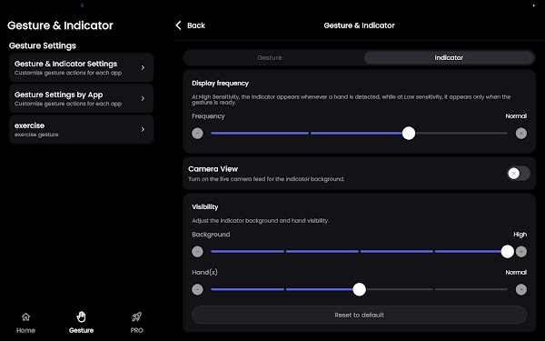Select the Gesture hand icon

click(x=81, y=317)
